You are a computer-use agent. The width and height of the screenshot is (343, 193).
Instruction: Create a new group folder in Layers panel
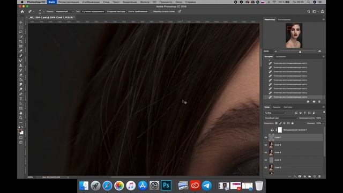(310, 176)
